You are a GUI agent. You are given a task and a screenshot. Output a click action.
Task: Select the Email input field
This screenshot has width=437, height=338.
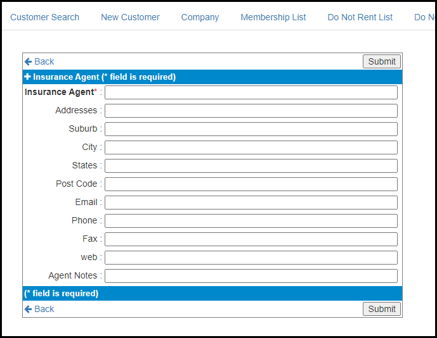251,203
